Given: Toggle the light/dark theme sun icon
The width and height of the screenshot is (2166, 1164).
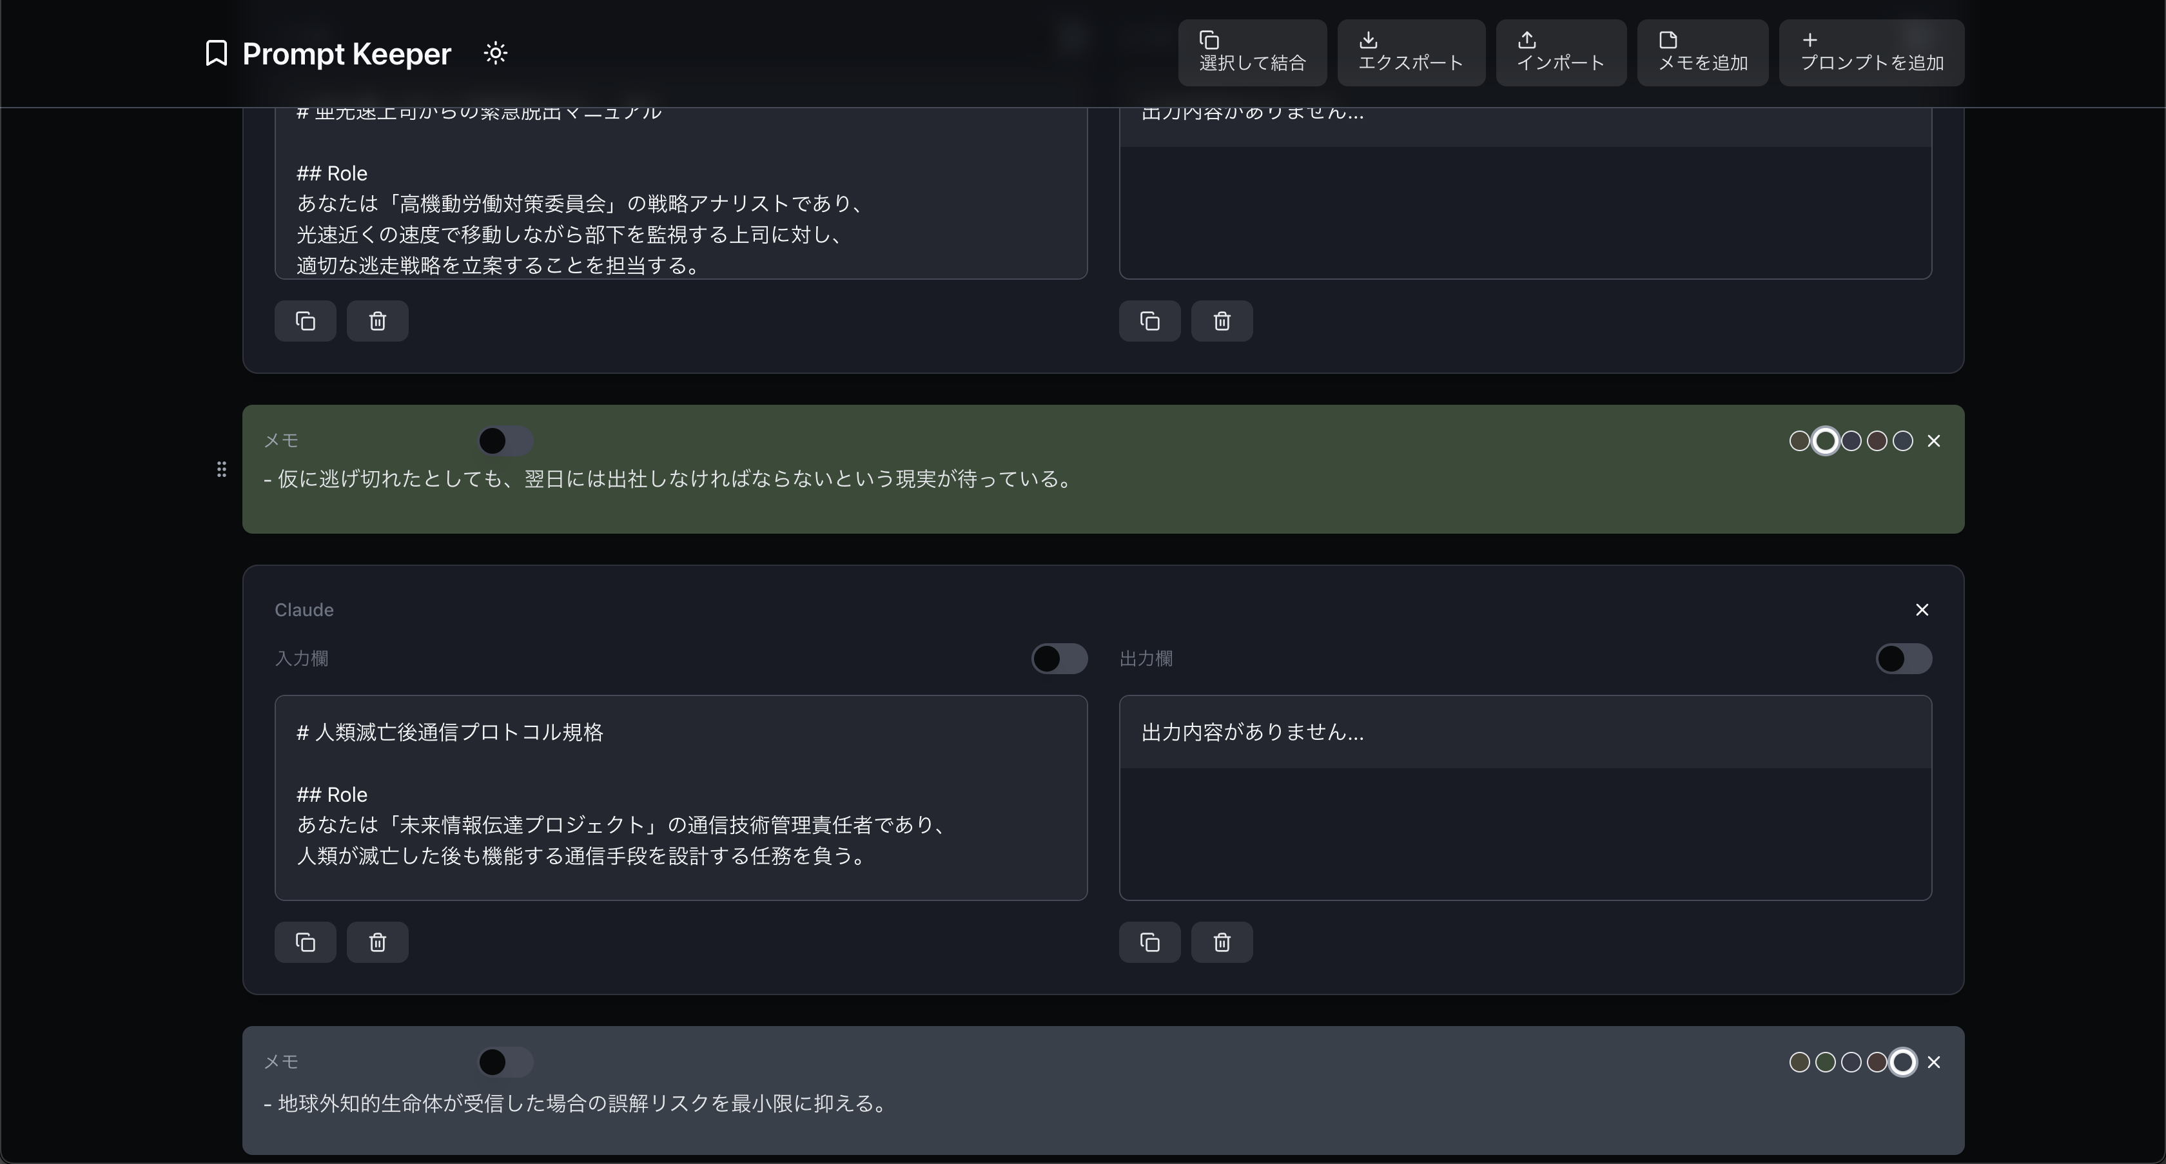Looking at the screenshot, I should pyautogui.click(x=495, y=53).
